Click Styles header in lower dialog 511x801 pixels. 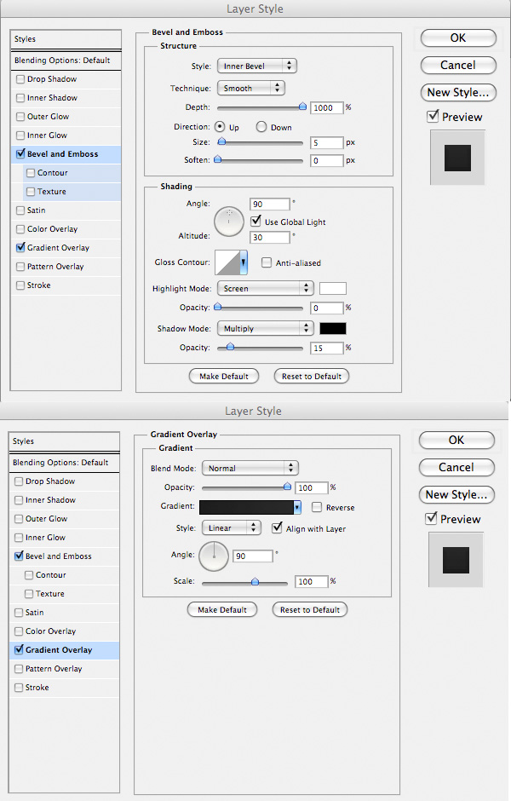pyautogui.click(x=65, y=441)
